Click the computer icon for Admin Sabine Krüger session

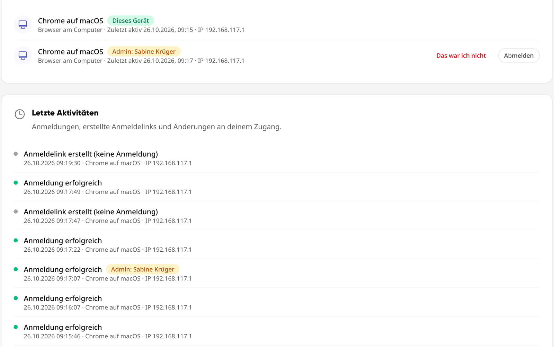[x=23, y=55]
